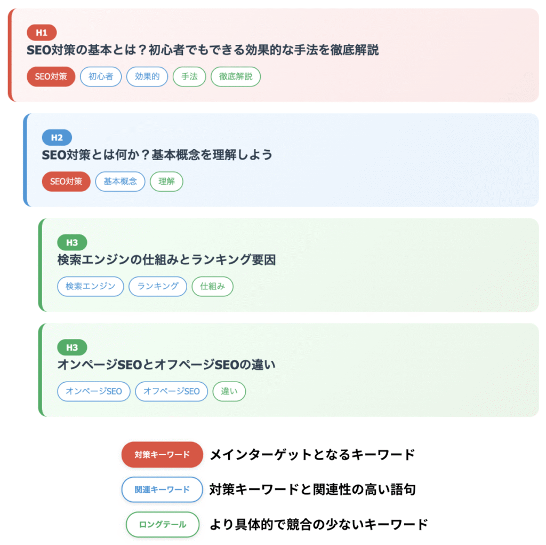Click the 基本概念 keyword tag
This screenshot has width=546, height=545.
click(120, 181)
